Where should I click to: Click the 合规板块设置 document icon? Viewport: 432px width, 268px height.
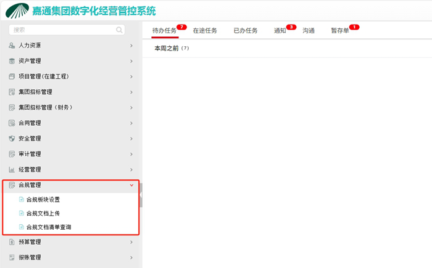pos(21,200)
